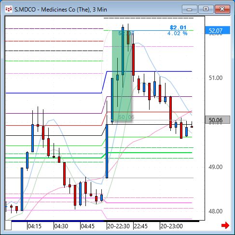Click the $2.01 measurement value
235x235 pixels.
tap(178, 27)
